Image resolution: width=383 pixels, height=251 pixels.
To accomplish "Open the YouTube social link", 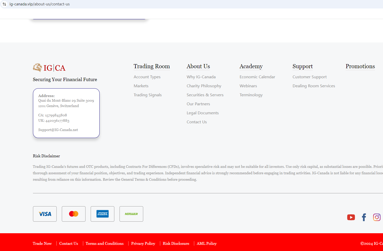I will point(351,218).
